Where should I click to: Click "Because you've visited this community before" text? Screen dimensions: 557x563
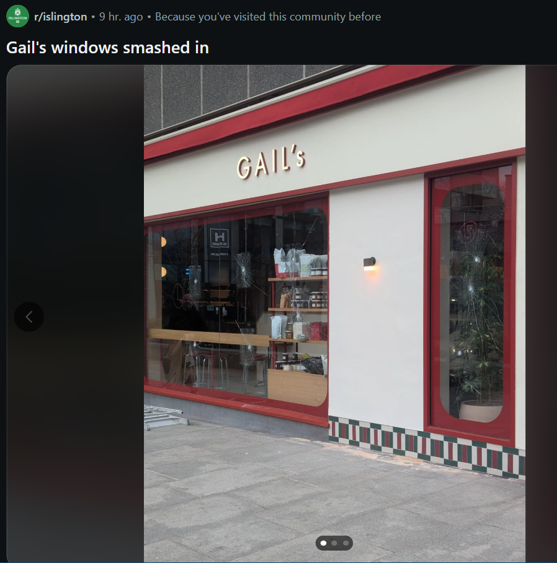point(268,17)
